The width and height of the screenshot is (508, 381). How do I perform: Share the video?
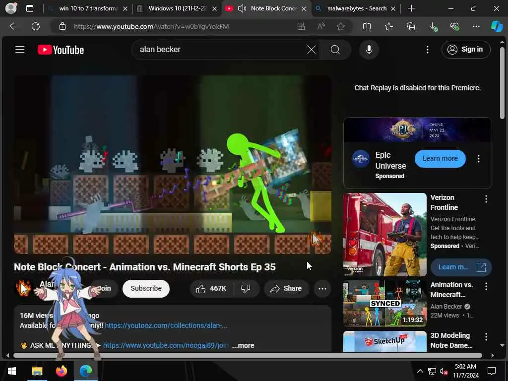286,288
